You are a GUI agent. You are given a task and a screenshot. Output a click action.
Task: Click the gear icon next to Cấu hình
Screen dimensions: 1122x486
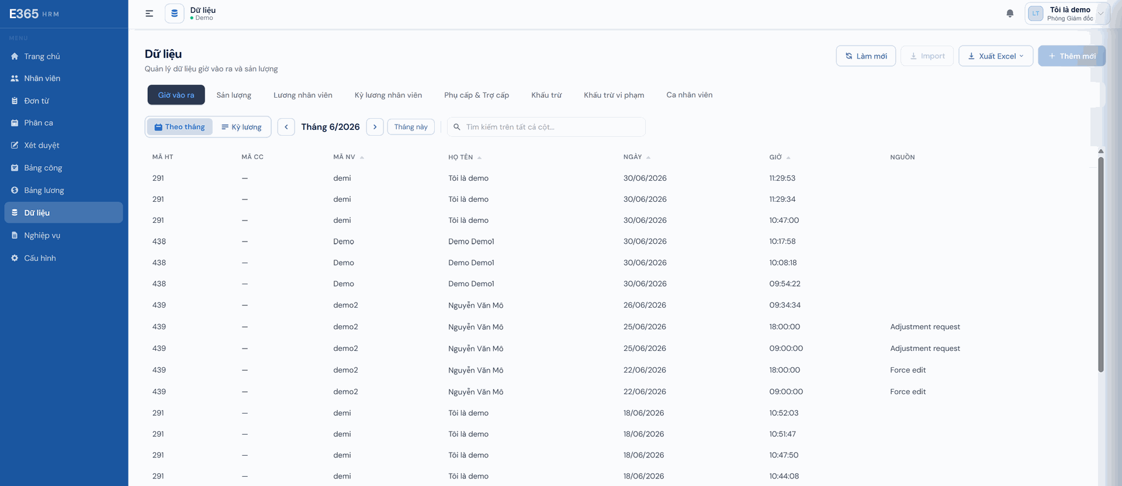tap(15, 258)
